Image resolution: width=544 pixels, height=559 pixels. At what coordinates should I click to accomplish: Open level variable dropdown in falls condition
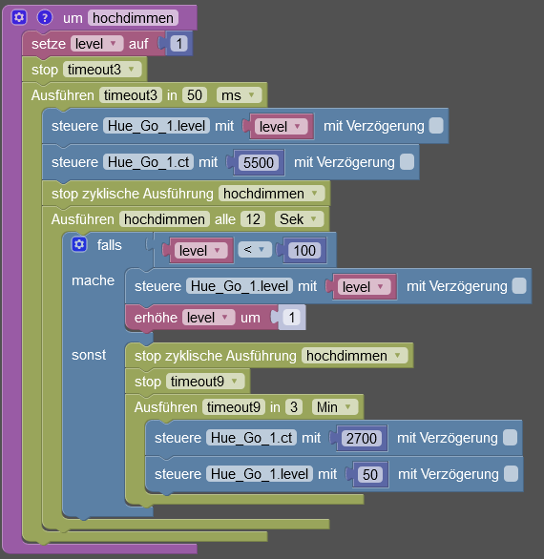click(x=200, y=251)
